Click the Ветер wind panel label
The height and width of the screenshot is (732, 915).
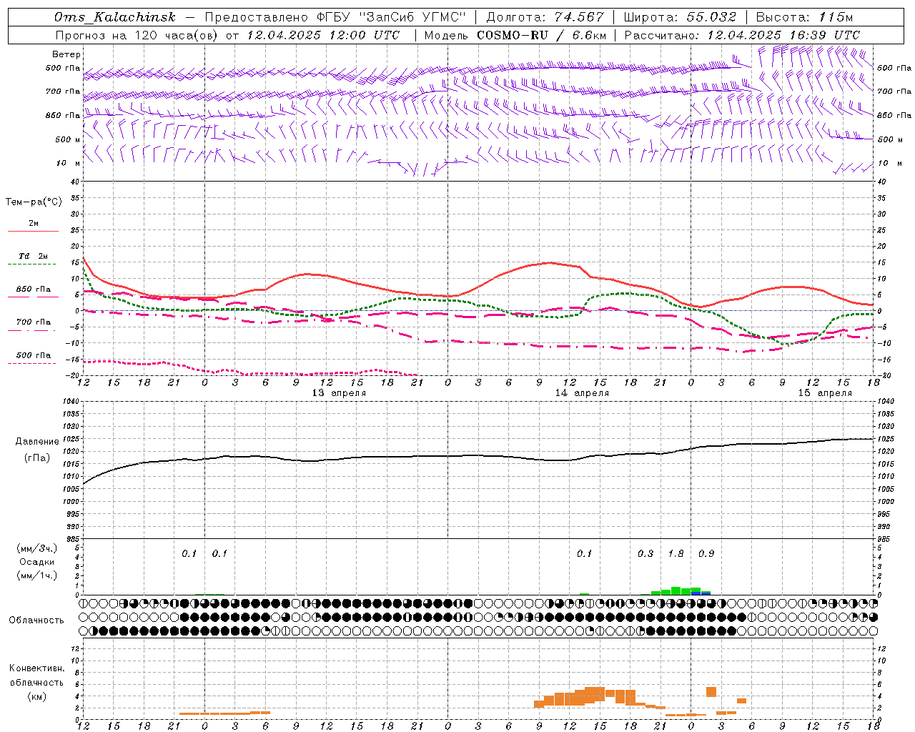tap(66, 54)
